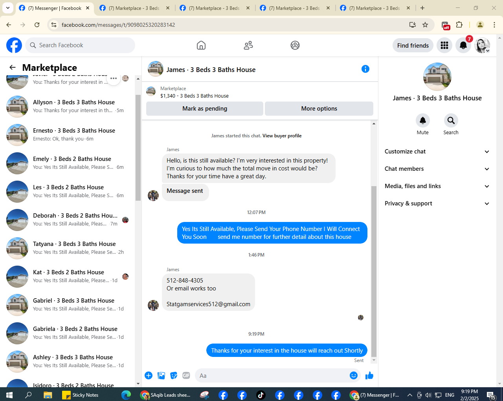Open File Explorer on taskbar
The height and width of the screenshot is (401, 503).
pyautogui.click(x=48, y=395)
